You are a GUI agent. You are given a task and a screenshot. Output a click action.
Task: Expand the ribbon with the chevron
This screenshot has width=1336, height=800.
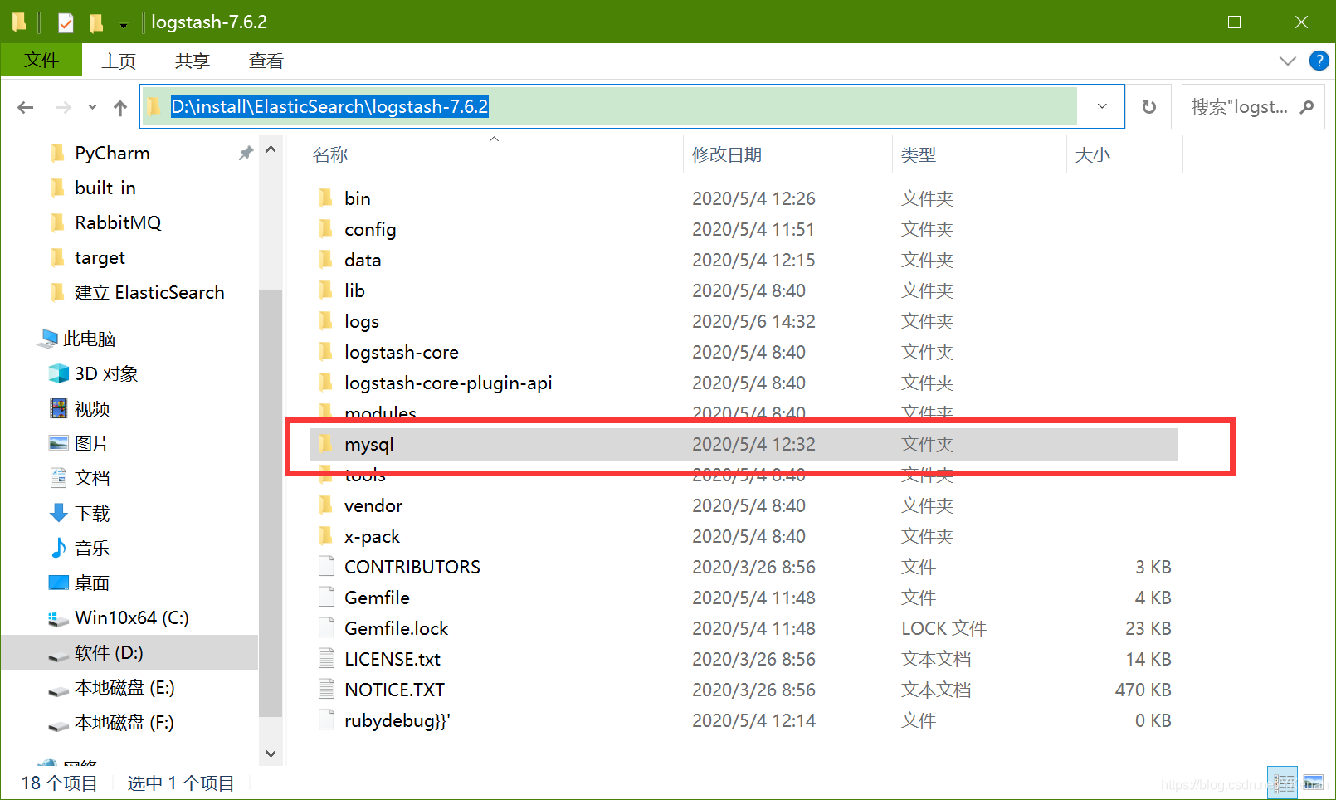click(1287, 61)
